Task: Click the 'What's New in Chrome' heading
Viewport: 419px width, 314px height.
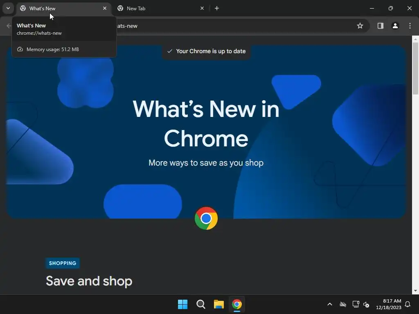Action: tap(206, 123)
